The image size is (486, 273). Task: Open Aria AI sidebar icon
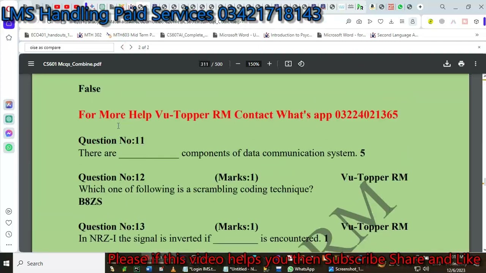tap(9, 105)
